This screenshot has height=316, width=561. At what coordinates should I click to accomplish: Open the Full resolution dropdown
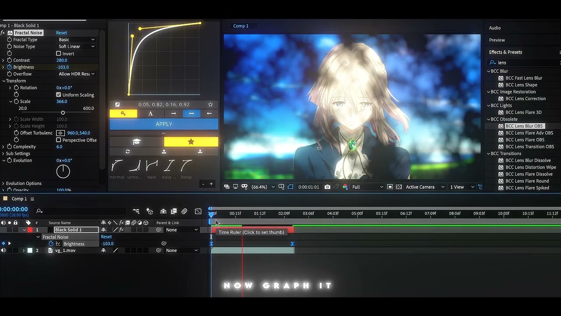coord(368,187)
